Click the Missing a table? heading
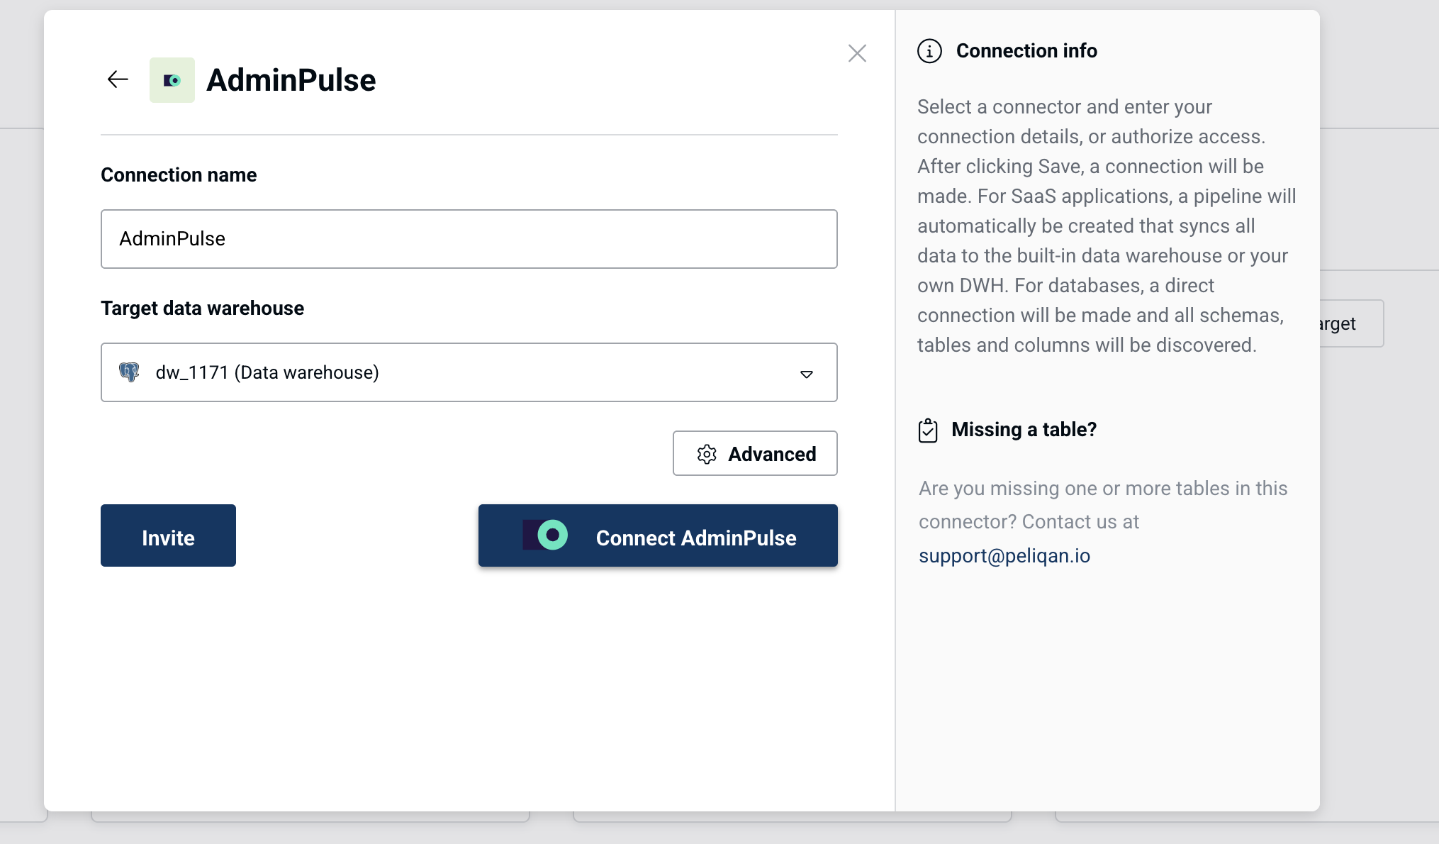 (x=1024, y=430)
